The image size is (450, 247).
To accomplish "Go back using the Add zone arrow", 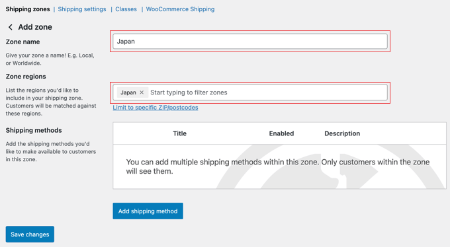I will coord(11,27).
